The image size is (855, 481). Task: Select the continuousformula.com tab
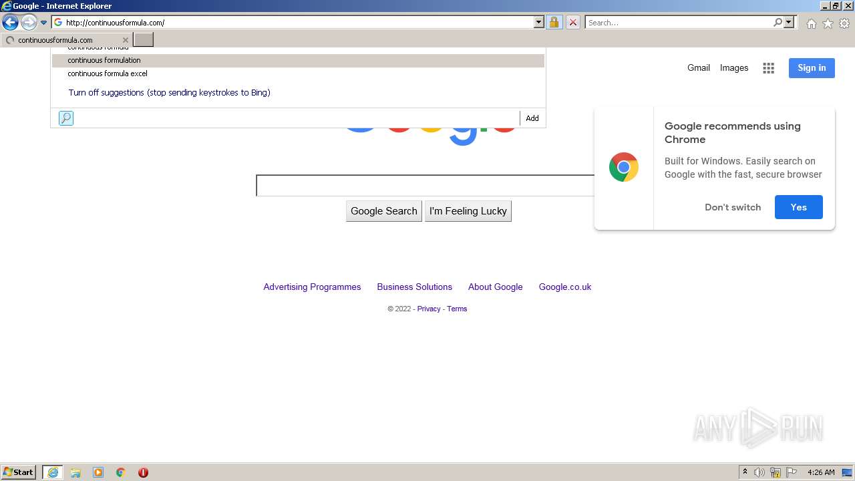[65, 40]
